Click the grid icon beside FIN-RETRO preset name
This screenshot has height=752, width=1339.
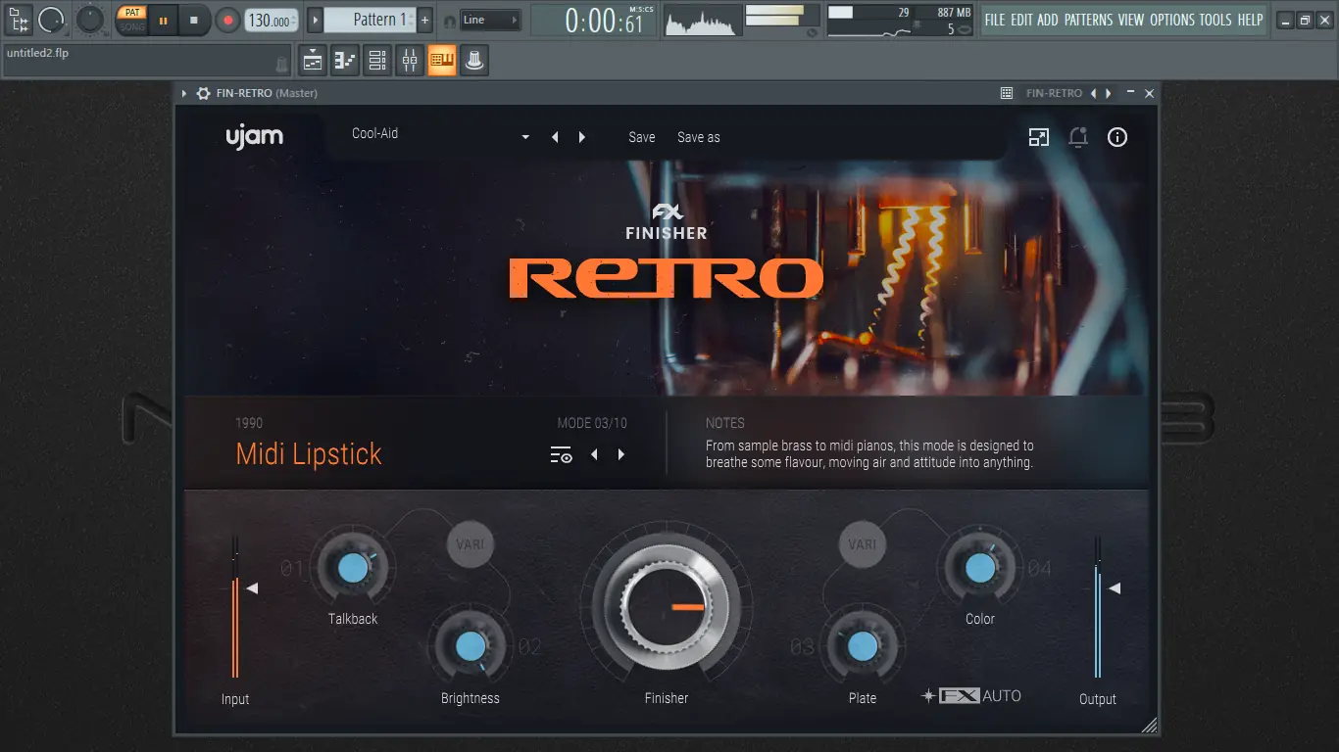1007,93
